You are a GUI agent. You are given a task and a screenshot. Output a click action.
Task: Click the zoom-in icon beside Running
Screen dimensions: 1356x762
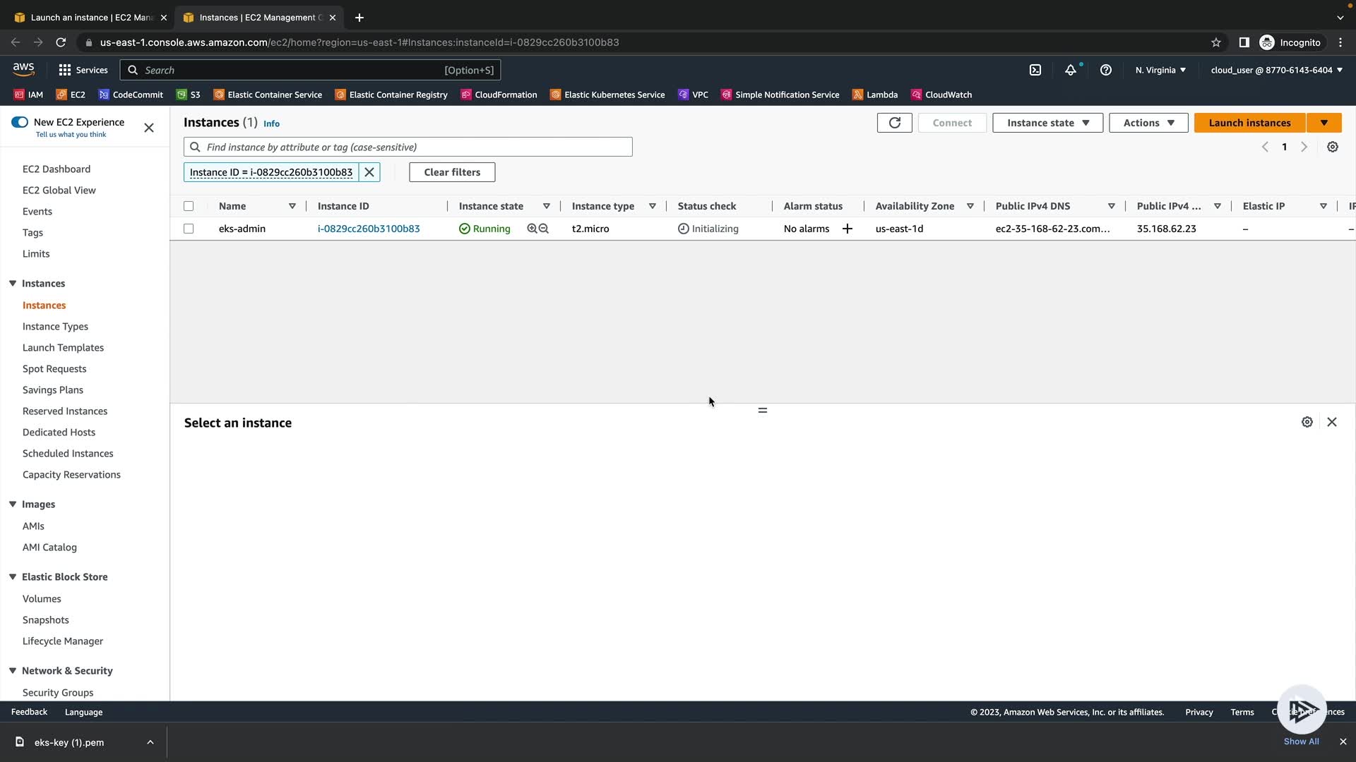point(532,229)
